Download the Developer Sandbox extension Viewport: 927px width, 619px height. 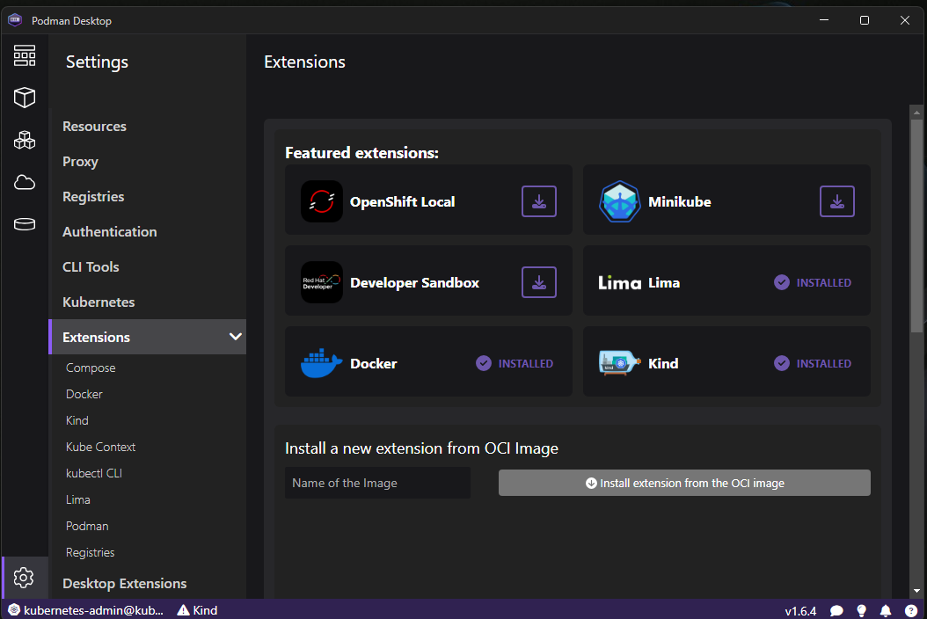(539, 282)
